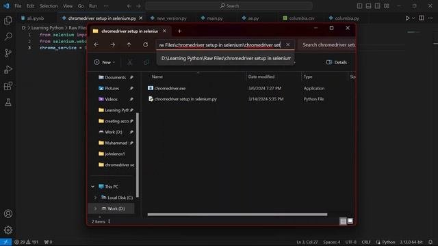This screenshot has height=246, width=438.
Task: Show errors and warnings count in status bar
Action: pos(26,242)
